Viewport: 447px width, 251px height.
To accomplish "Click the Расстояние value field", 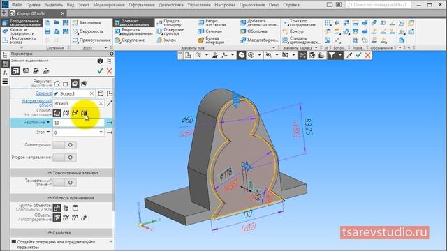I will point(79,123).
